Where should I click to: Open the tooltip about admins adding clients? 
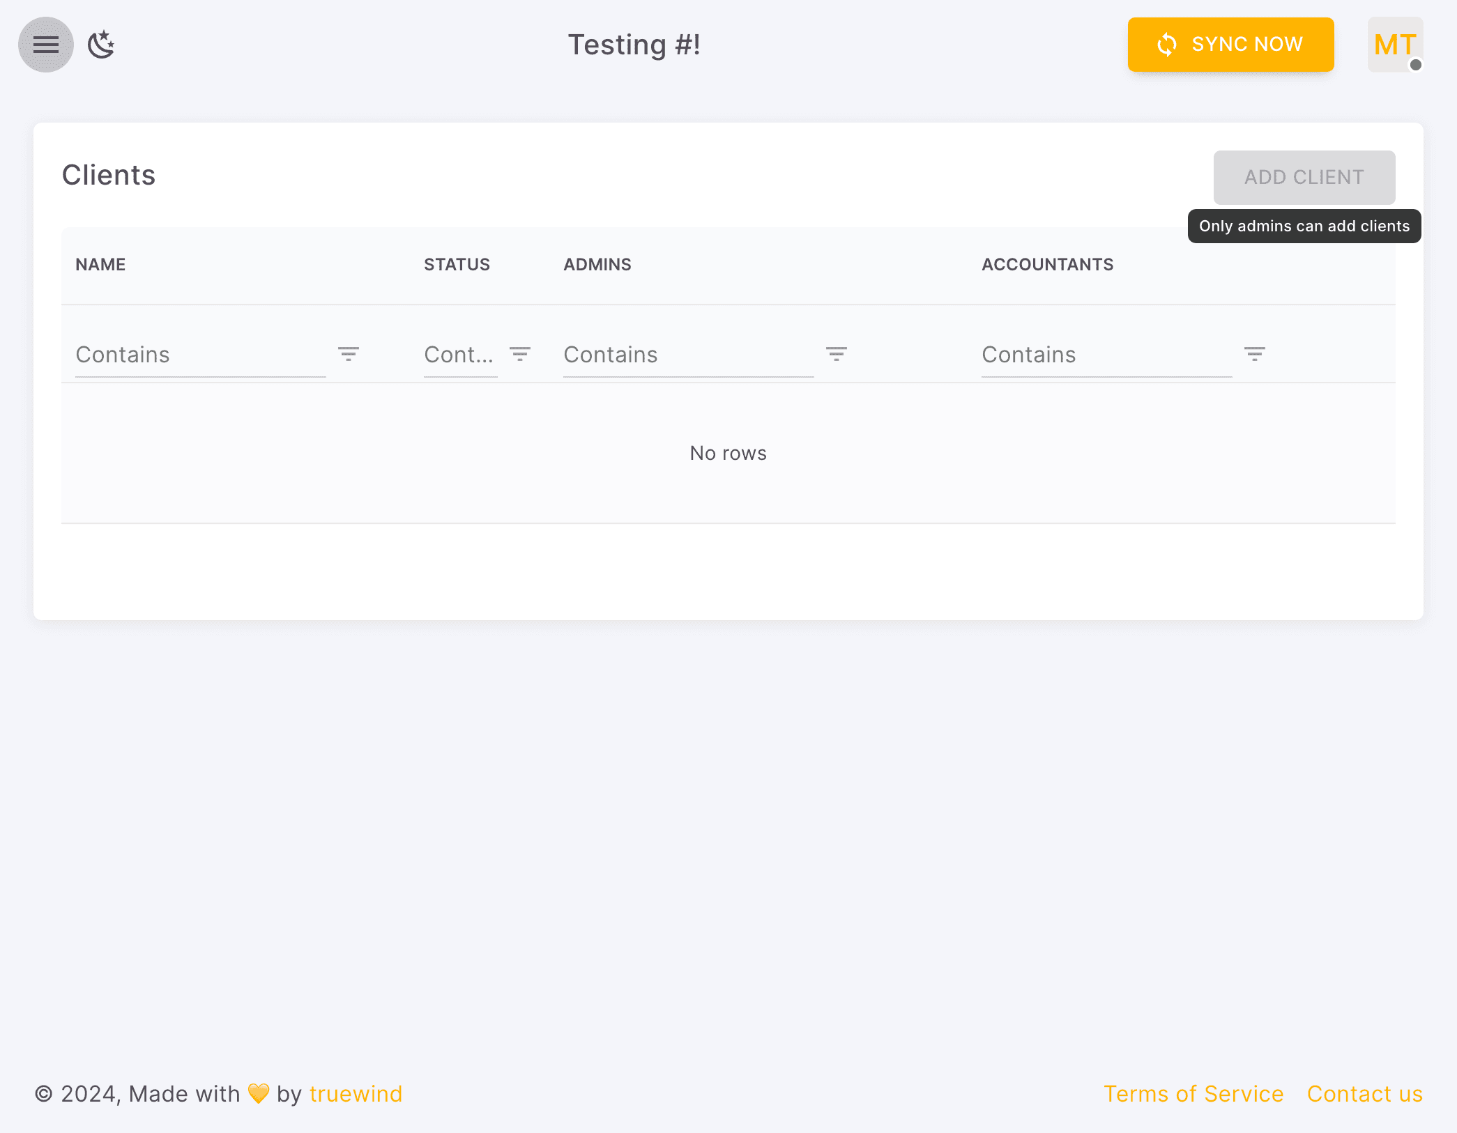(1304, 226)
